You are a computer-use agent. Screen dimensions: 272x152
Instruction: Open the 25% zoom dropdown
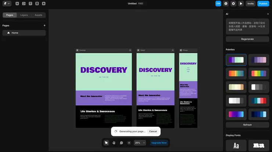[140, 143]
